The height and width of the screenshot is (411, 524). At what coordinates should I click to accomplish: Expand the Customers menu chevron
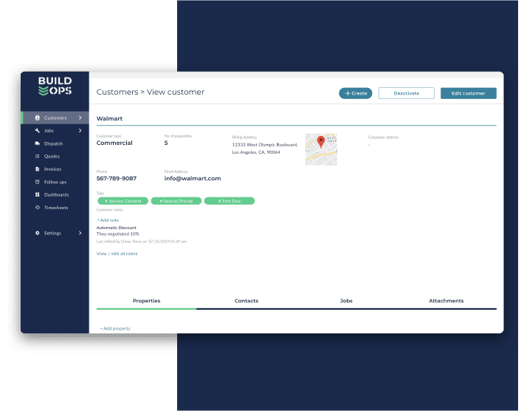(x=80, y=118)
